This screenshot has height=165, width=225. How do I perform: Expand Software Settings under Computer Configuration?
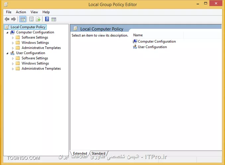coord(13,38)
